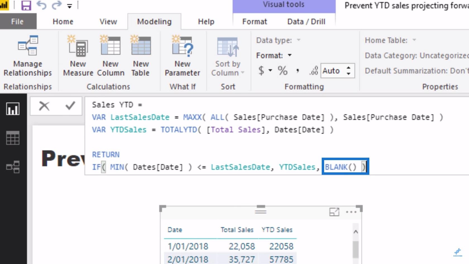The image size is (469, 264).
Task: Switch to Model relationships view in sidebar
Action: pyautogui.click(x=13, y=167)
